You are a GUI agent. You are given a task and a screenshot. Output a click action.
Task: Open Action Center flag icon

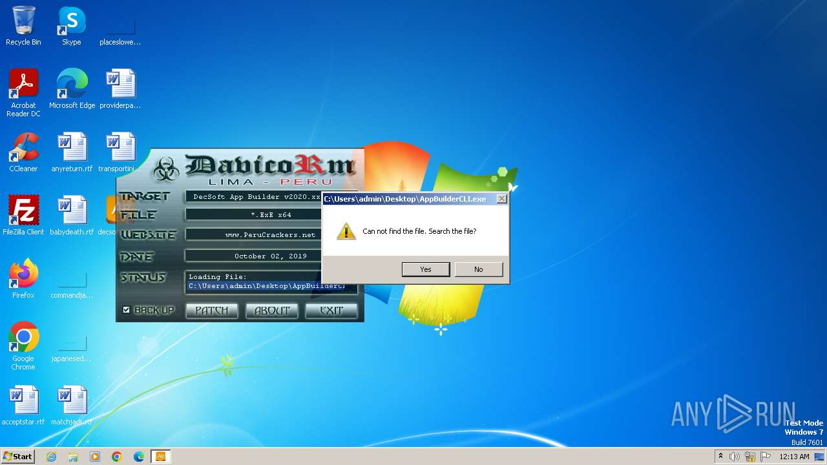click(x=765, y=457)
